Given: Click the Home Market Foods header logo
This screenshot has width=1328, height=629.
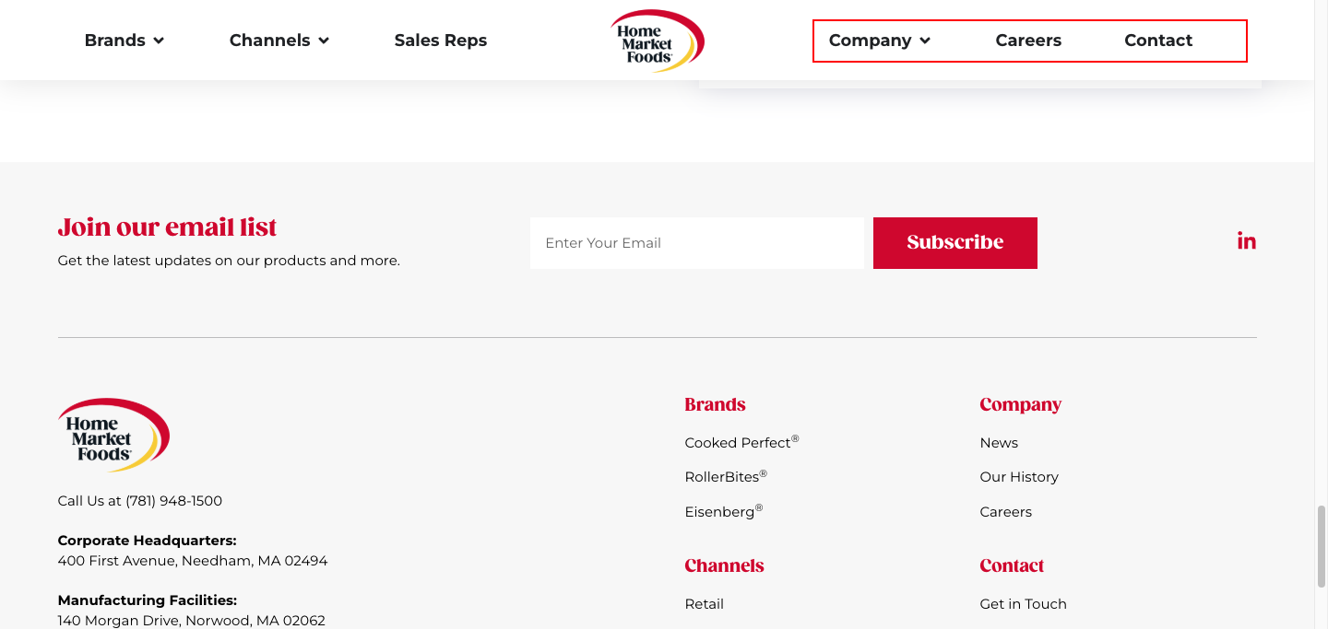Looking at the screenshot, I should 657,41.
